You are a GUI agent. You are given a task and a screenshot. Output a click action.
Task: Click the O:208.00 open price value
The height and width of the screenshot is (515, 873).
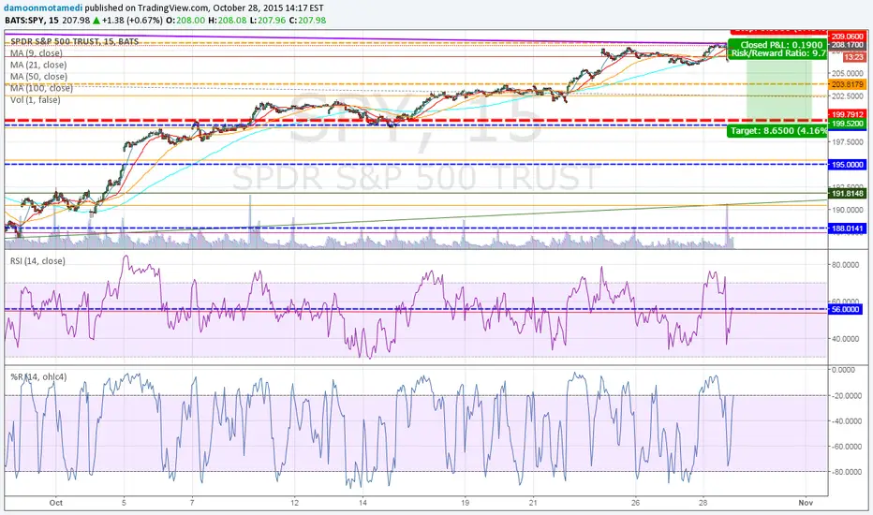tap(185, 20)
